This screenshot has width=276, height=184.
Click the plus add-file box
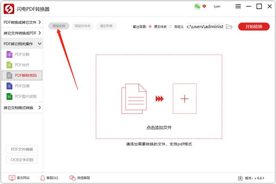[185, 99]
